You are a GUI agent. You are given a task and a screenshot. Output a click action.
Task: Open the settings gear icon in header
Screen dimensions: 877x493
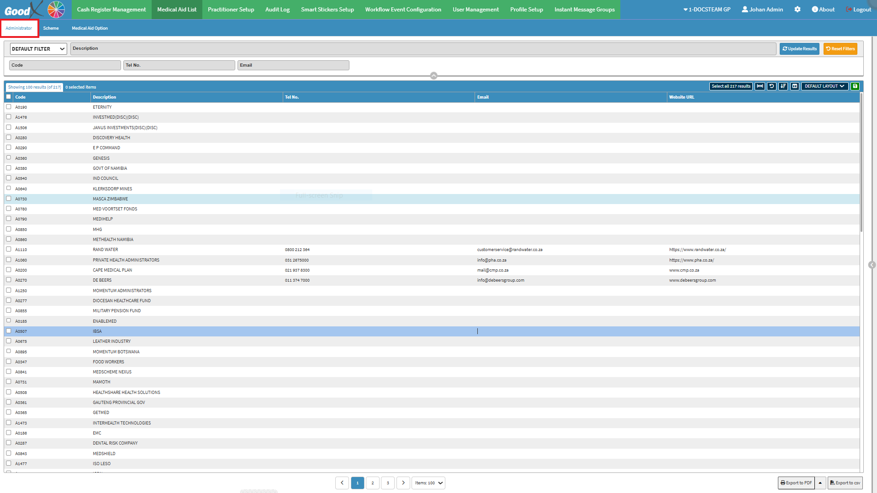pos(798,10)
